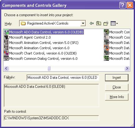Click the context help question mark button
Screen dimensions: 135x128
click(x=123, y=5)
